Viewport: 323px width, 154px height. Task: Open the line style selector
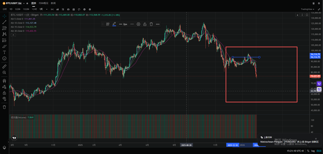click(132, 24)
